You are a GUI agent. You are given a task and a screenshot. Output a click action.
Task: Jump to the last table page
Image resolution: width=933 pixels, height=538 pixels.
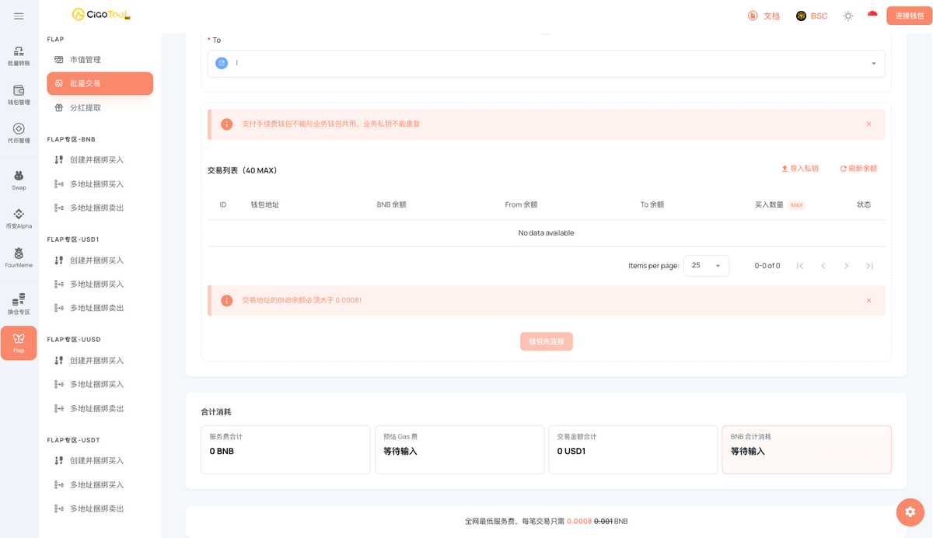(869, 266)
